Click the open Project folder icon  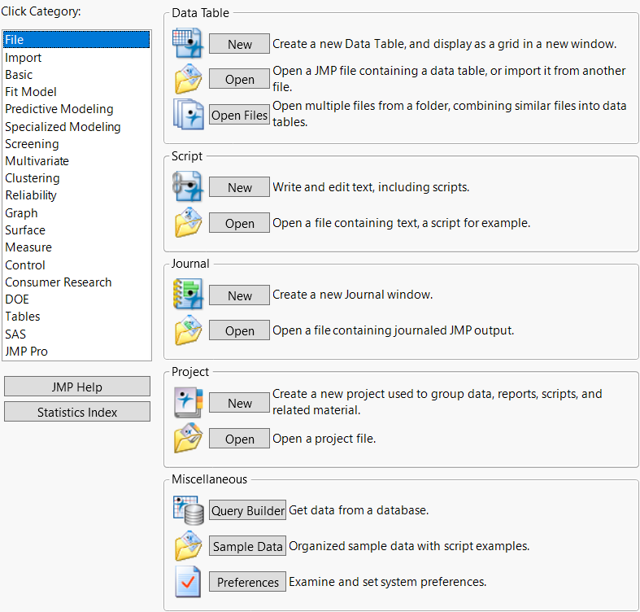pos(188,438)
